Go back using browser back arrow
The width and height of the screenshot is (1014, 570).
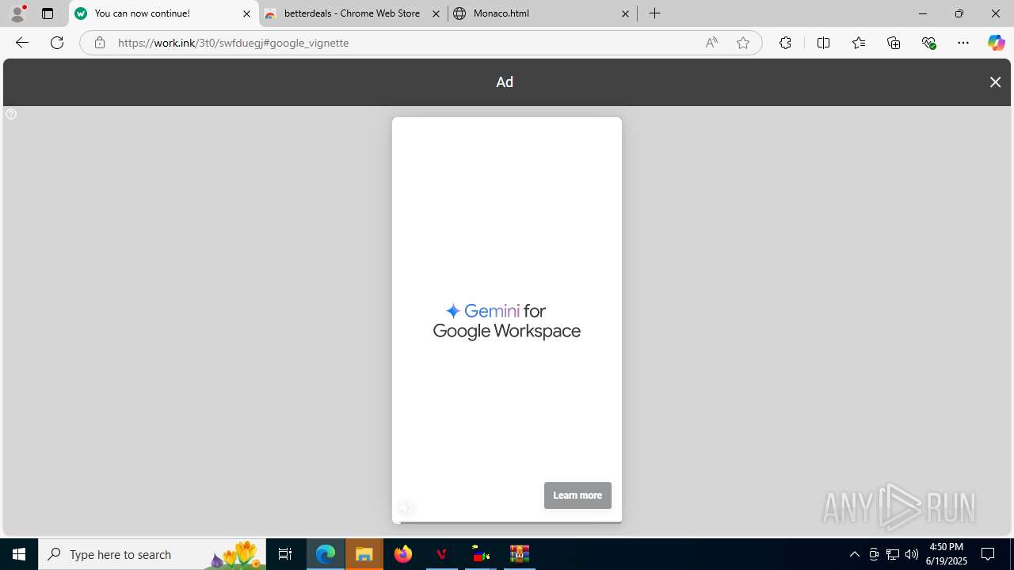pyautogui.click(x=22, y=43)
